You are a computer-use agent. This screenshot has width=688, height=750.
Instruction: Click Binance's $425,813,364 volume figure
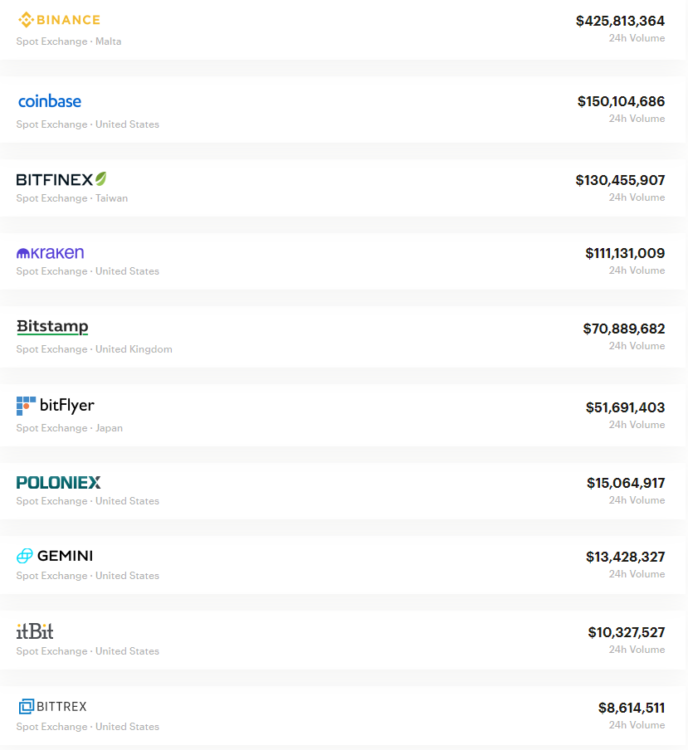click(620, 21)
